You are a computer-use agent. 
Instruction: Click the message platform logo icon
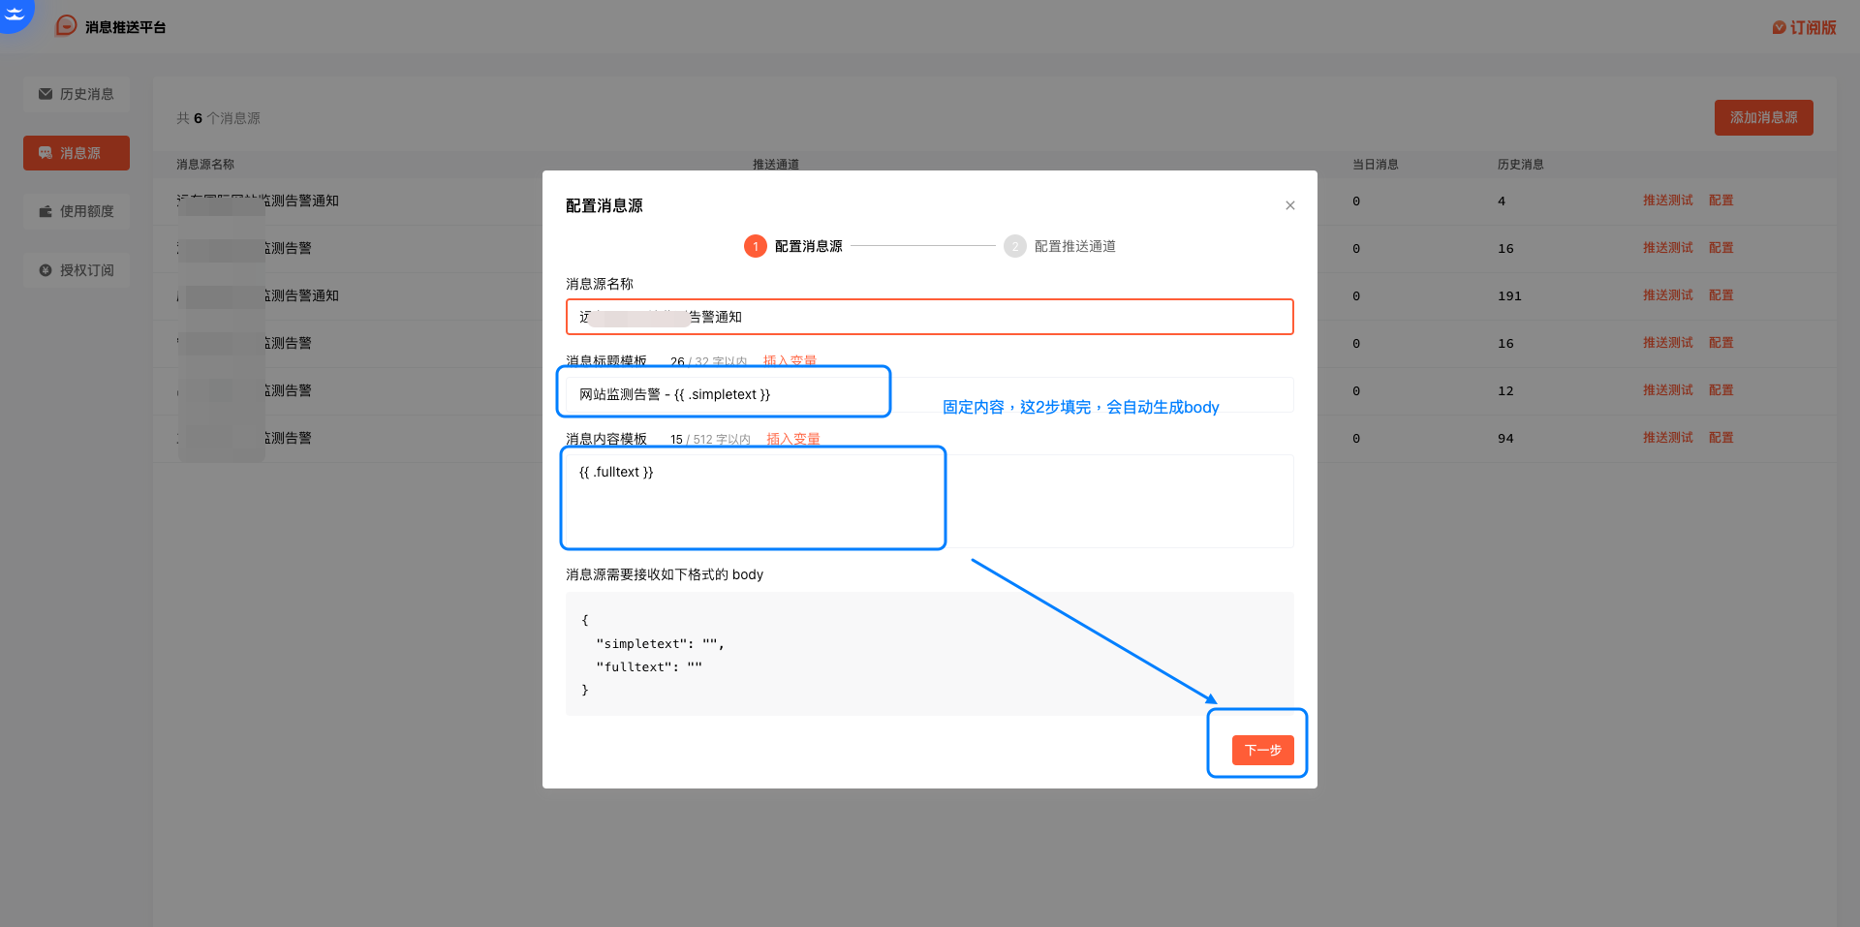pyautogui.click(x=66, y=26)
